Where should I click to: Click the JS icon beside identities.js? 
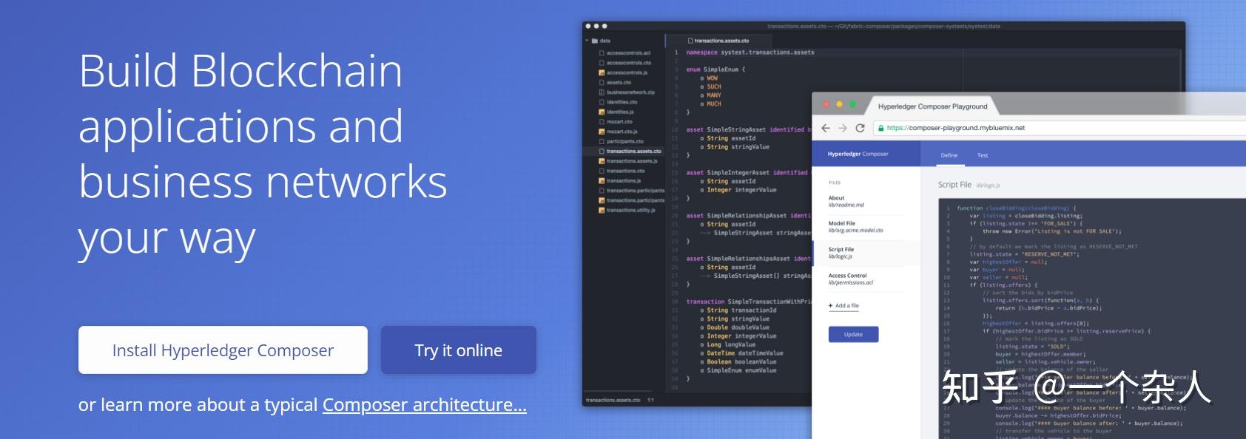tap(602, 112)
